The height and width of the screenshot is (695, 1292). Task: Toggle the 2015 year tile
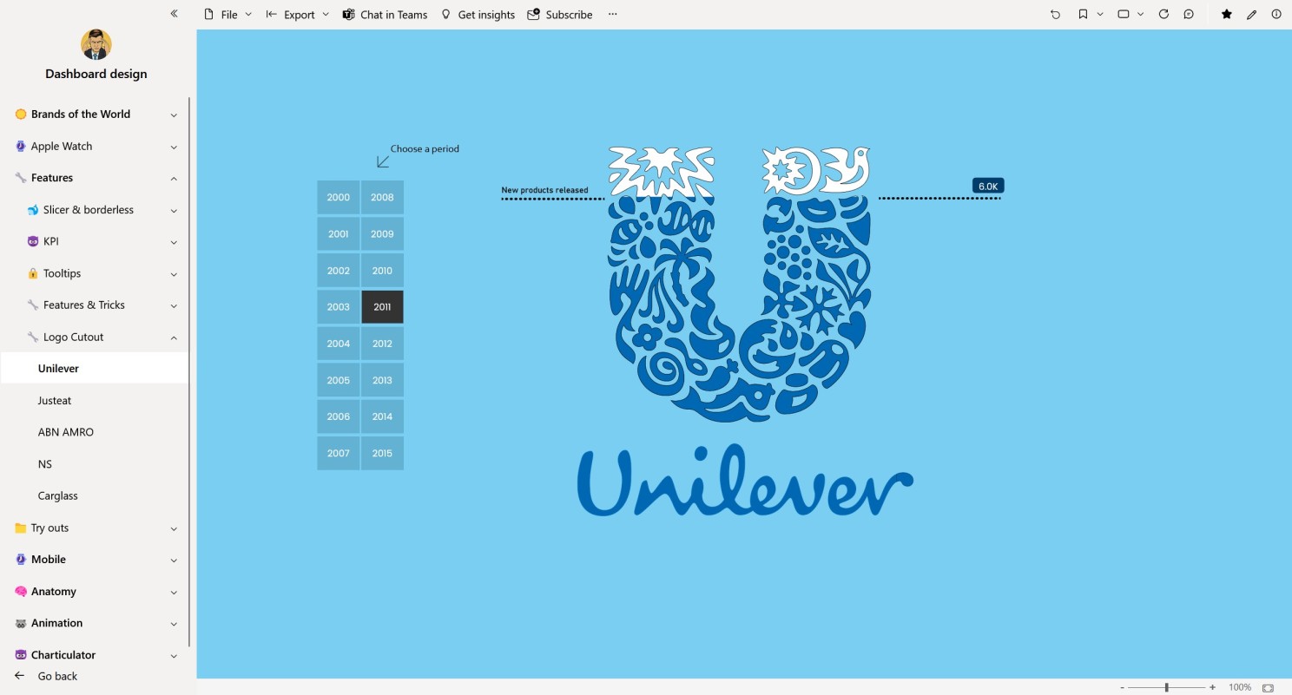click(x=382, y=453)
